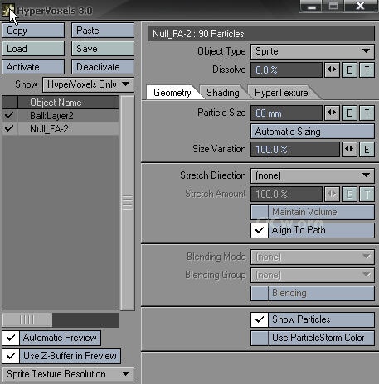The image size is (379, 384).
Task: Open Size Variation envelope E button
Action: coord(367,149)
